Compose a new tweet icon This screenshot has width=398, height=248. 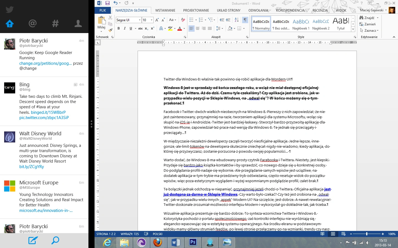[x=33, y=240]
